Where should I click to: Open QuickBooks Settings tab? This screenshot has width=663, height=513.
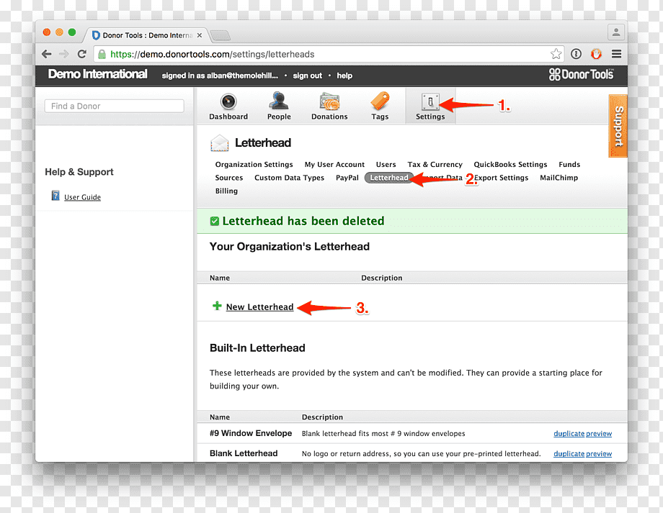(510, 165)
